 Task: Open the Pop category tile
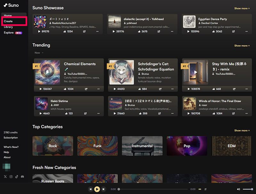(187, 146)
